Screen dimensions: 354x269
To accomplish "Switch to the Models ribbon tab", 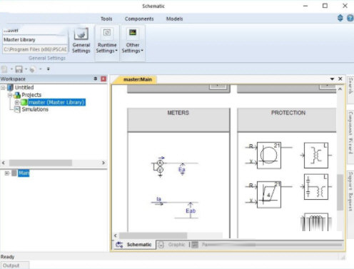I will (x=174, y=19).
